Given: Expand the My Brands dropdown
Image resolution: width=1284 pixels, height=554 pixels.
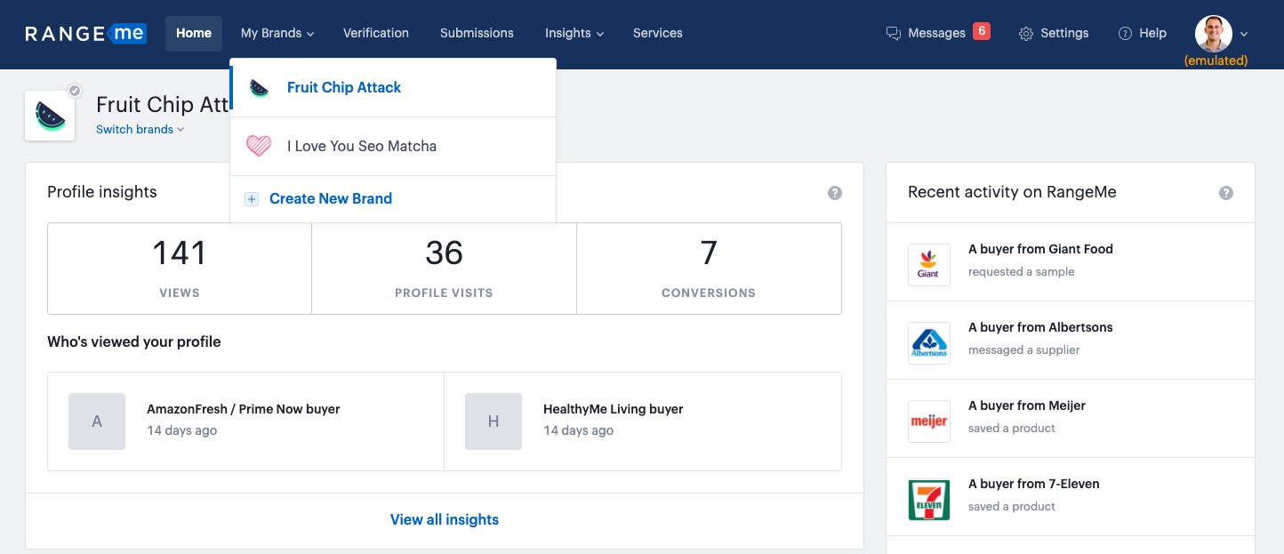Looking at the screenshot, I should coord(277,33).
